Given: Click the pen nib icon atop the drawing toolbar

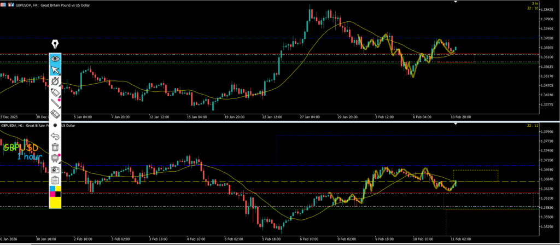Looking at the screenshot, I should coord(55,44).
